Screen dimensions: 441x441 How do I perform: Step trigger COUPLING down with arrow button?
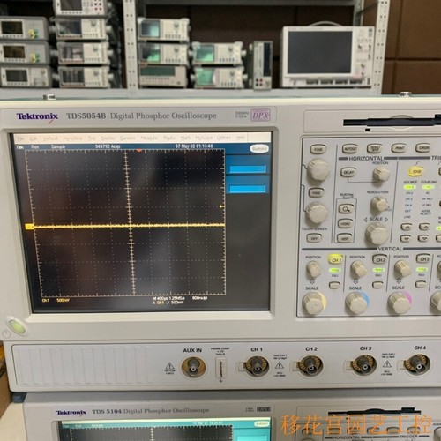[423, 238]
